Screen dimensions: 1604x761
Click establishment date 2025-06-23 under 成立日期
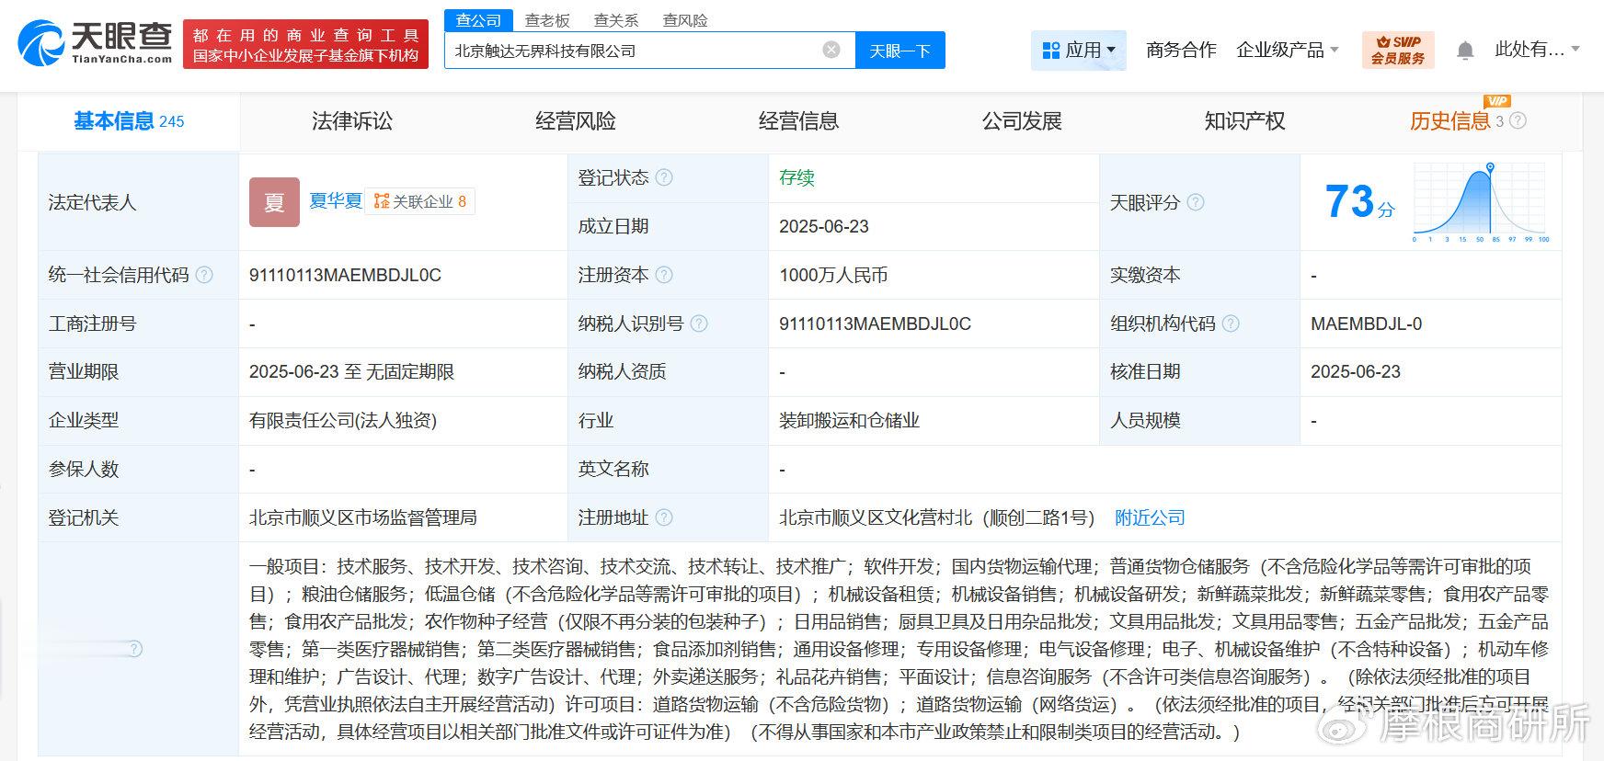(x=823, y=226)
